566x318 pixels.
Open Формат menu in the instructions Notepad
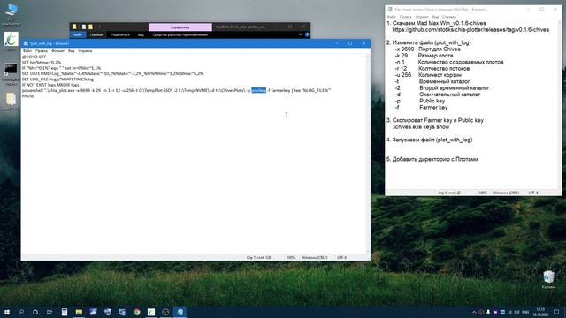click(422, 17)
